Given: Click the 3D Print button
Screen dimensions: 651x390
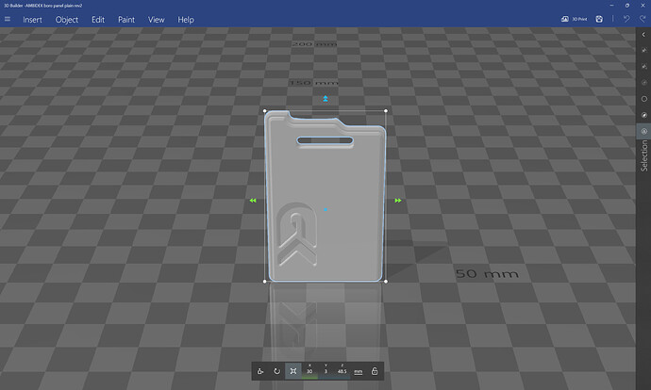Looking at the screenshot, I should pos(574,19).
